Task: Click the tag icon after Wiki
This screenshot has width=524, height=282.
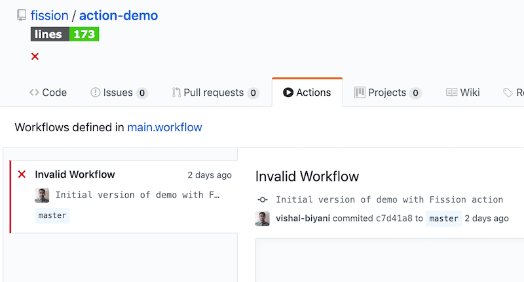Action: pyautogui.click(x=508, y=92)
